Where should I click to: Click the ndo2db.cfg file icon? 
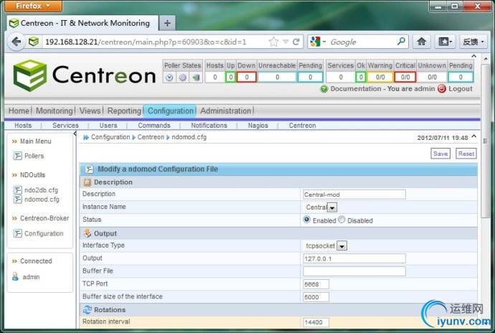point(18,190)
